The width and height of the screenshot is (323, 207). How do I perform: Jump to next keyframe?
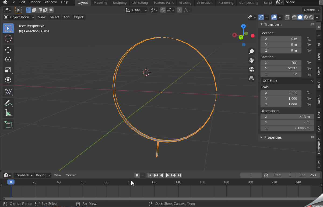pyautogui.click(x=173, y=175)
